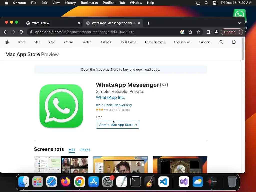The height and width of the screenshot is (192, 256).
Task: Click the page vertical scrollbar
Action: (x=243, y=49)
